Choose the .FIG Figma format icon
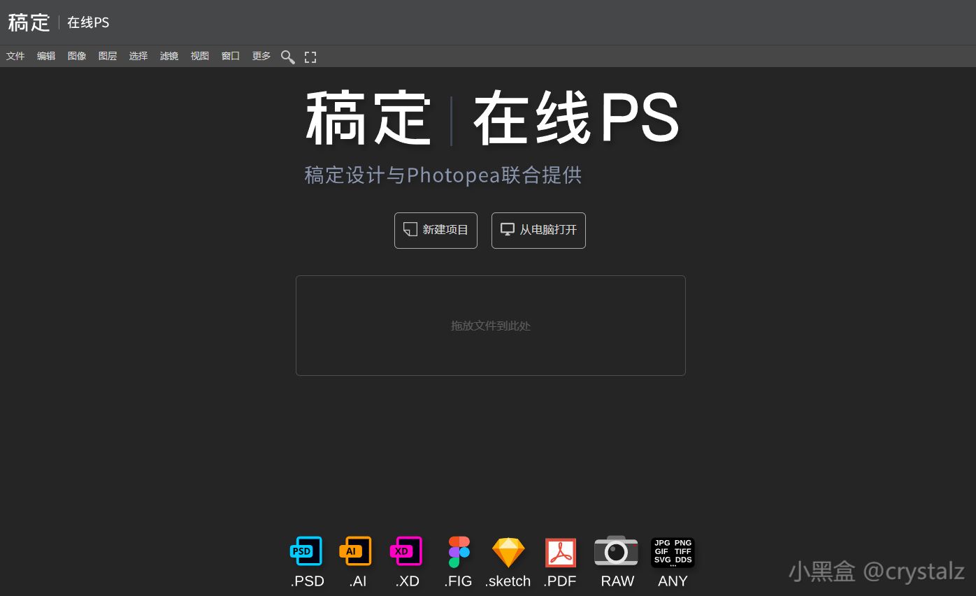The height and width of the screenshot is (596, 976). point(459,552)
